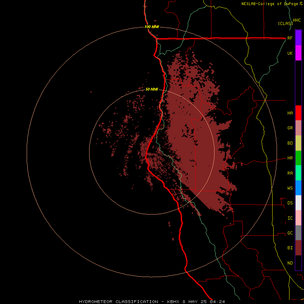The width and height of the screenshot is (304, 304).
Task: Click the GR legend label
Action: 290,128
